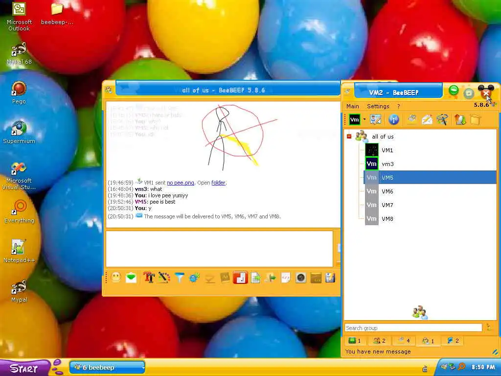Open the 'folder' link in chat
This screenshot has height=376, width=501.
tap(218, 183)
